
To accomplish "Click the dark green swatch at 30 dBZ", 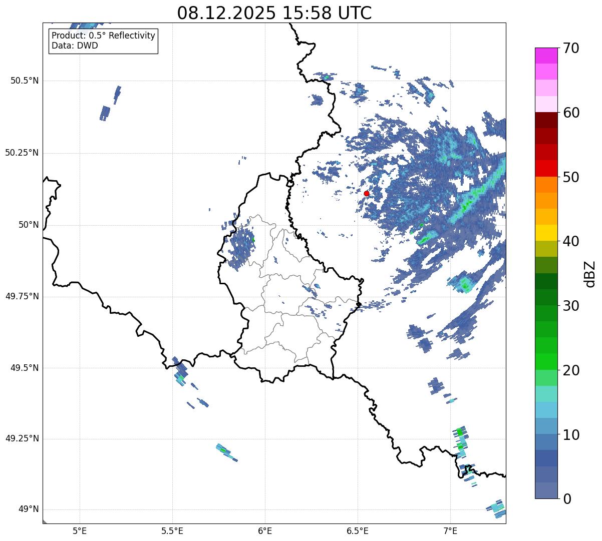I will point(546,297).
